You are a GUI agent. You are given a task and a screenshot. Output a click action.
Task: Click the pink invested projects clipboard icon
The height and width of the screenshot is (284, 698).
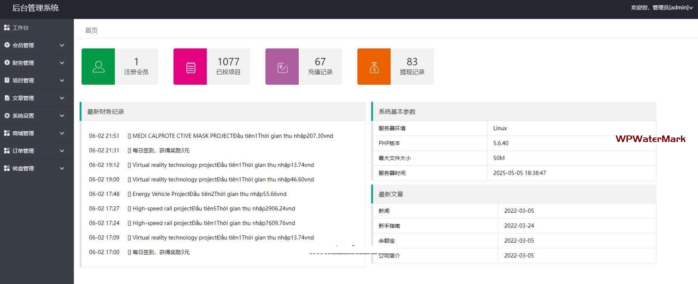(190, 67)
